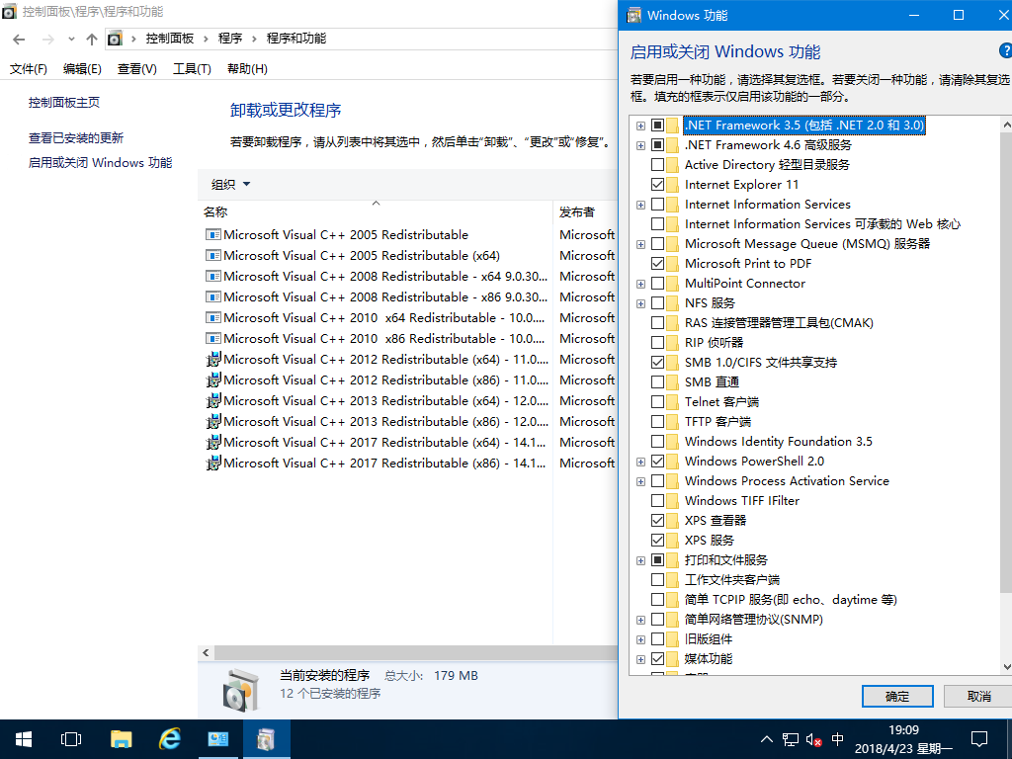The image size is (1012, 759).
Task: Click 确定 button in Windows 功能
Action: pyautogui.click(x=897, y=697)
